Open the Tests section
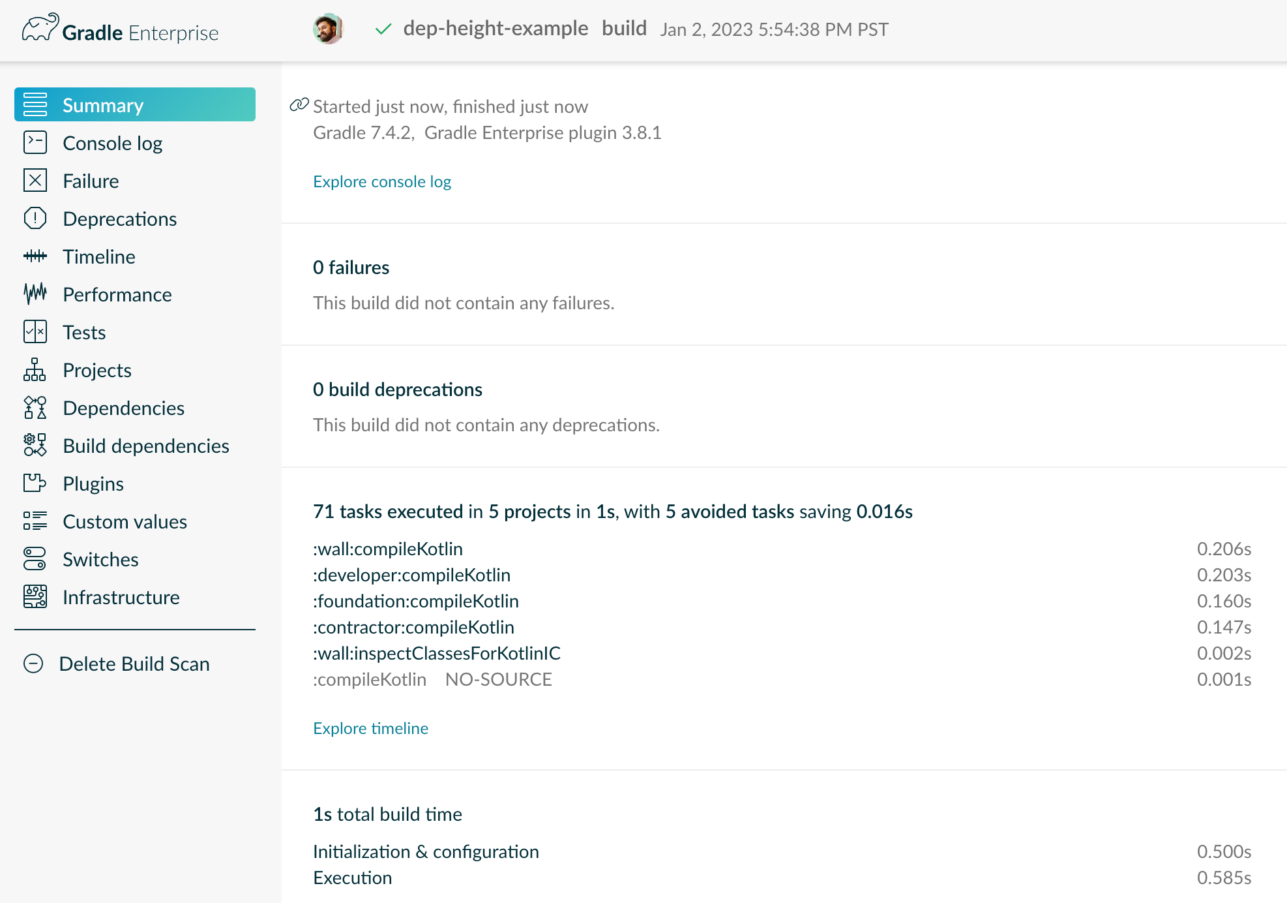Viewport: 1287px width, 903px height. coord(84,332)
